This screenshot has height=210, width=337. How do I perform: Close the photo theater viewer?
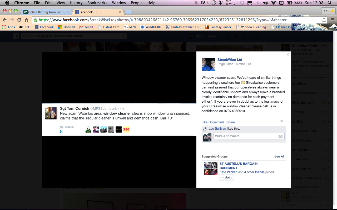click(288, 55)
